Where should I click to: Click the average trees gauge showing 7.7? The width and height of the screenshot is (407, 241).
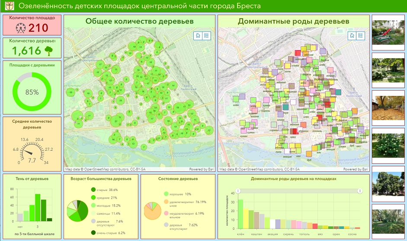[32, 151]
